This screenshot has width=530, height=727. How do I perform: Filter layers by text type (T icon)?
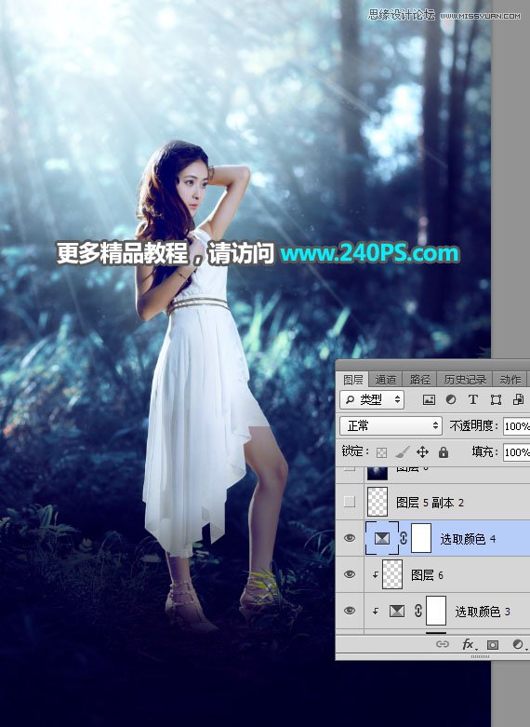tap(473, 399)
